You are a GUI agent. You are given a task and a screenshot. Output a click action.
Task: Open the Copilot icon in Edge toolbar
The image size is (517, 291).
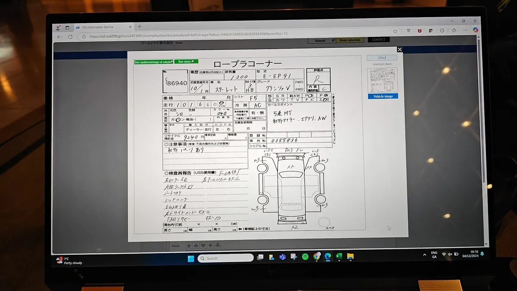click(x=476, y=30)
